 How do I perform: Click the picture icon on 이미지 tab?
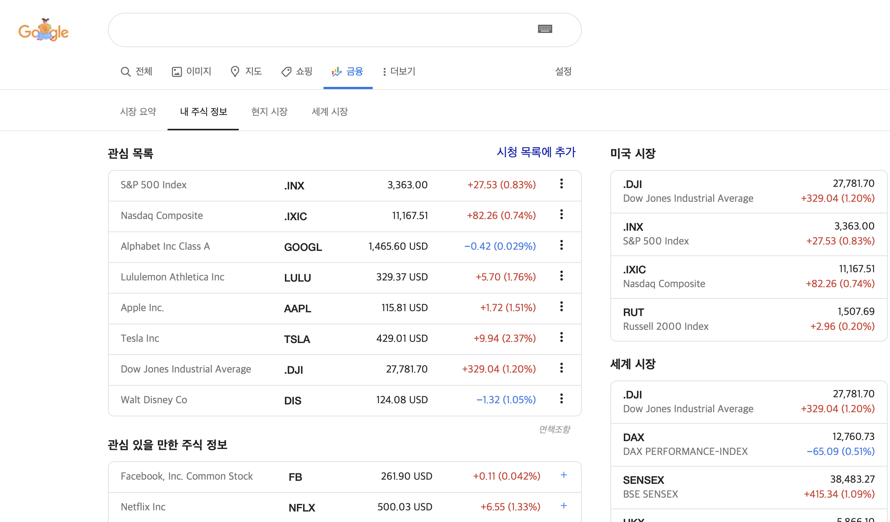click(x=177, y=72)
